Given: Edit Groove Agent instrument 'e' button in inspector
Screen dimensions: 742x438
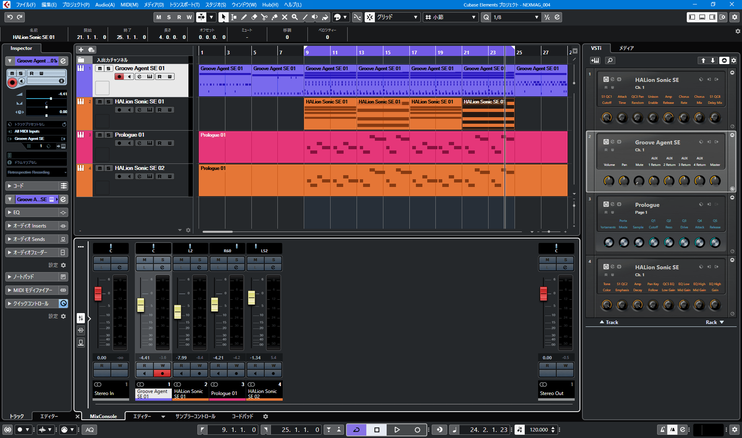Looking at the screenshot, I should pyautogui.click(x=63, y=200).
